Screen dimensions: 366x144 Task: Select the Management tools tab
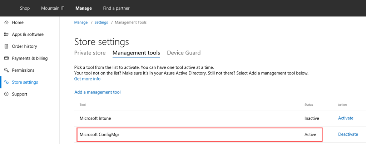[x=136, y=53]
